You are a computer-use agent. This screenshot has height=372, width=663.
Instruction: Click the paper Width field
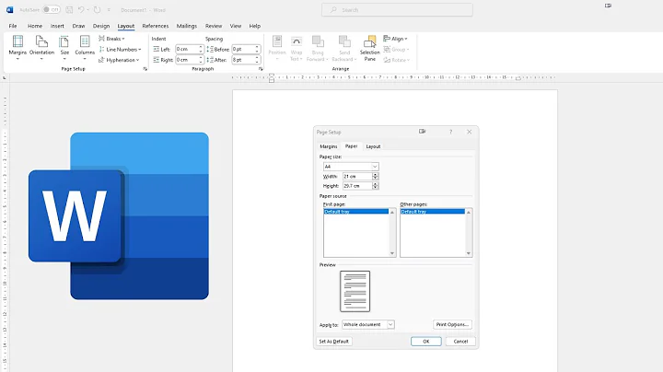(x=357, y=176)
